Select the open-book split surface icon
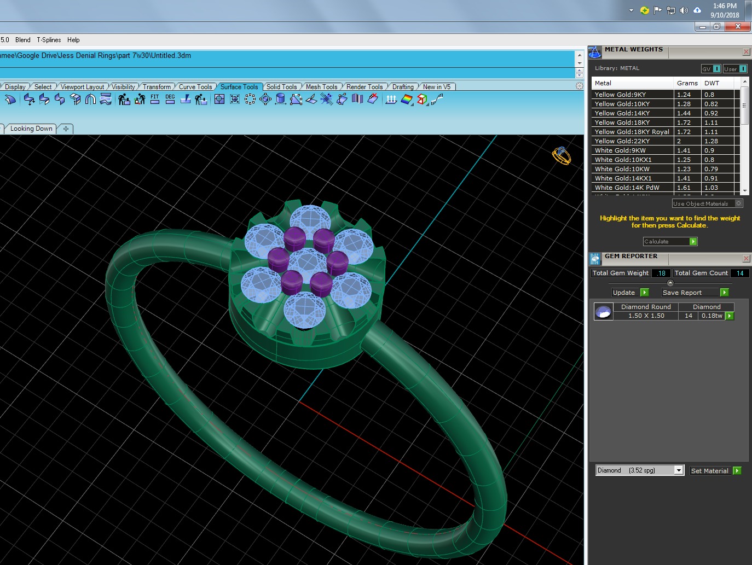Screen dimensions: 752x565 (x=357, y=99)
